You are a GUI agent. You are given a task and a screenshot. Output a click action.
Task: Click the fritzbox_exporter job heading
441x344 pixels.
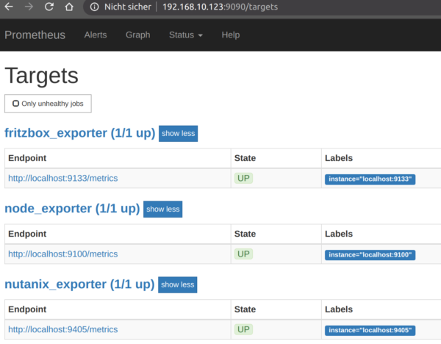(80, 133)
